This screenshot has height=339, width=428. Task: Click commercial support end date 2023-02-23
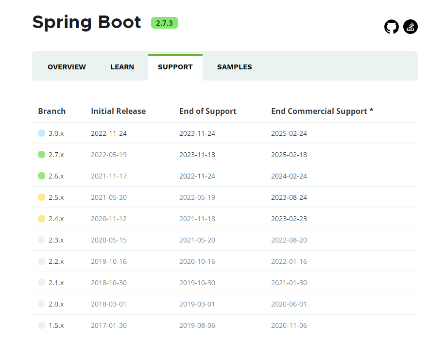(289, 219)
